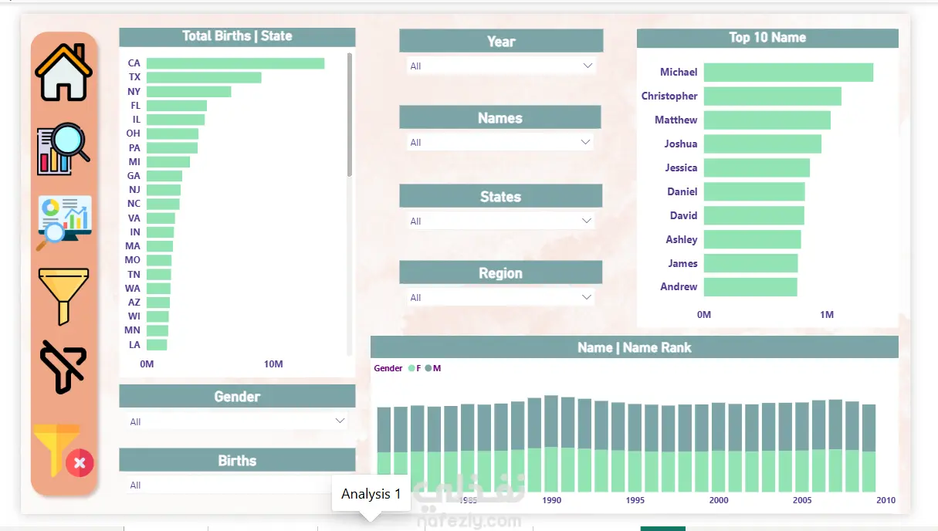Click the Region slicer header

pyautogui.click(x=500, y=273)
